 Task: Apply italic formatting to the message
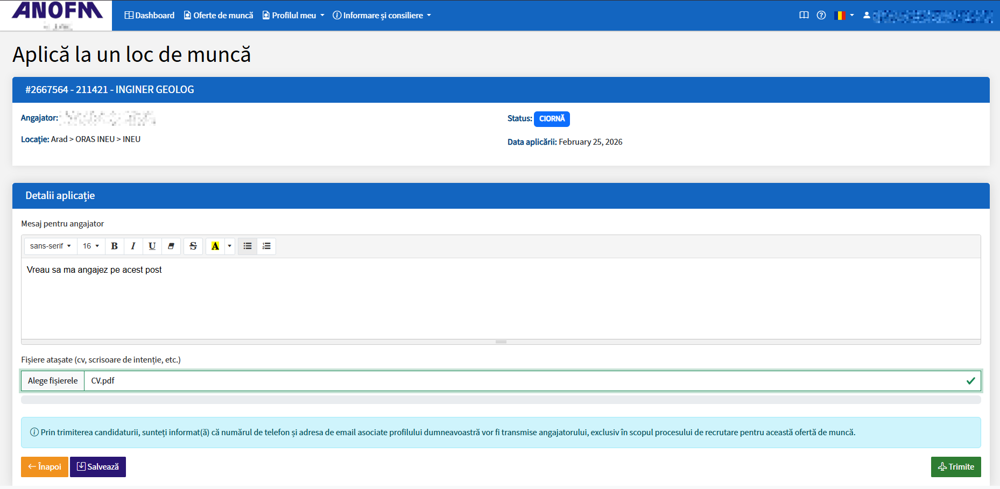(x=133, y=246)
